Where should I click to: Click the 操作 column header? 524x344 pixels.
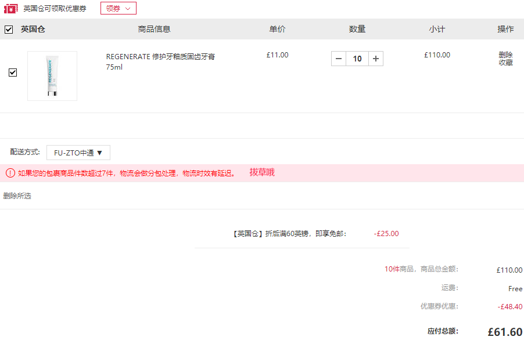tap(505, 30)
